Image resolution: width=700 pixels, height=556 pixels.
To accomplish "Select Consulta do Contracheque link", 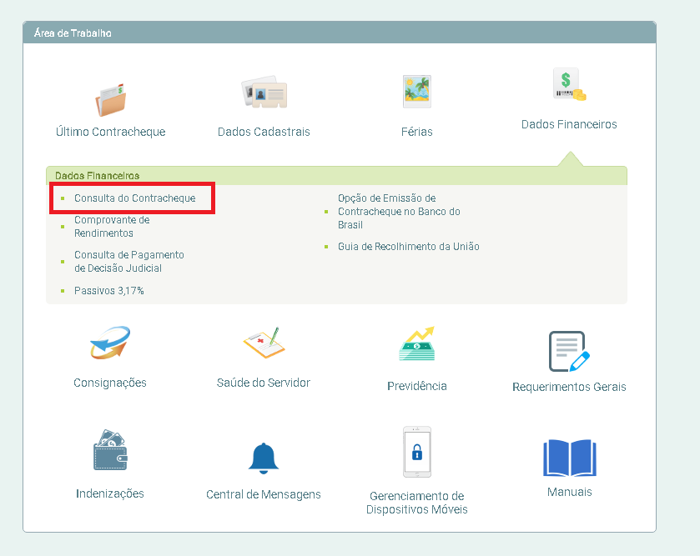I will 134,198.
